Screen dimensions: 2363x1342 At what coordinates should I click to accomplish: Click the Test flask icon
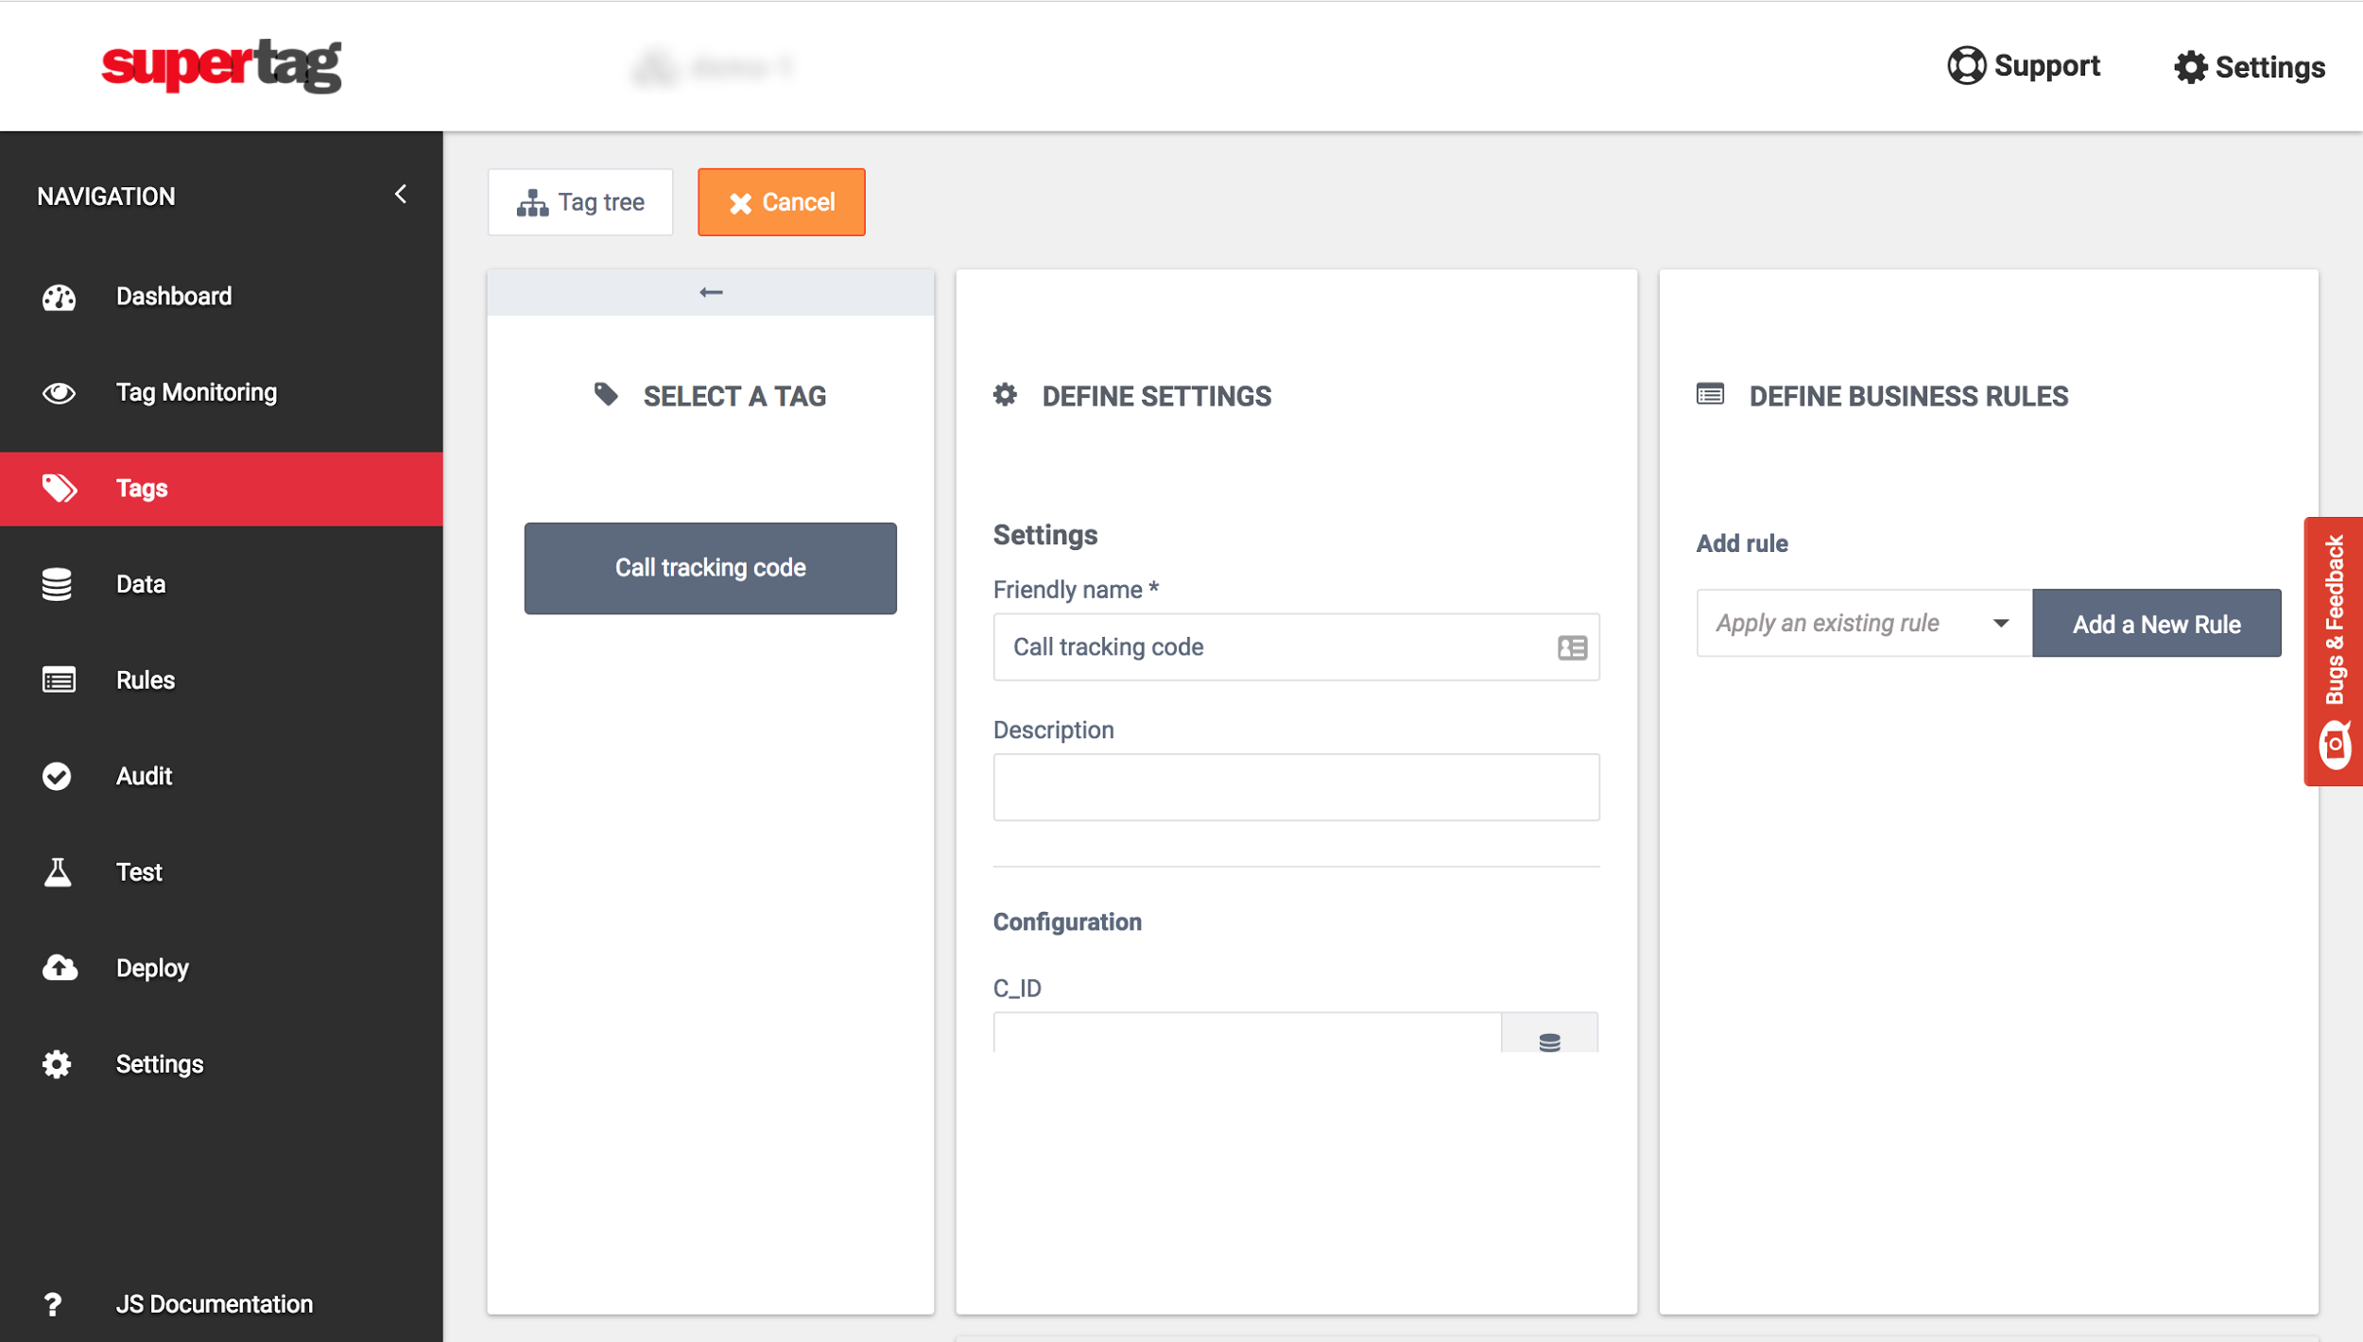click(58, 871)
